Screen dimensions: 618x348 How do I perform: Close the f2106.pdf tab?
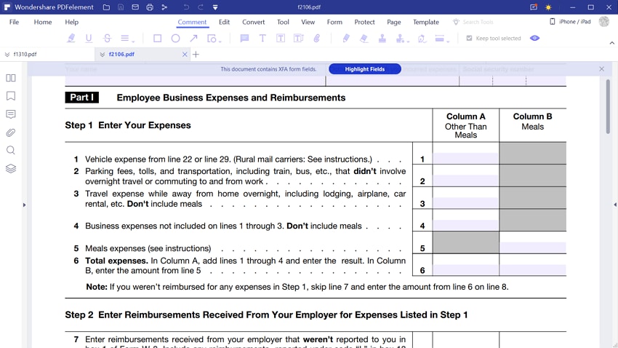(x=185, y=55)
